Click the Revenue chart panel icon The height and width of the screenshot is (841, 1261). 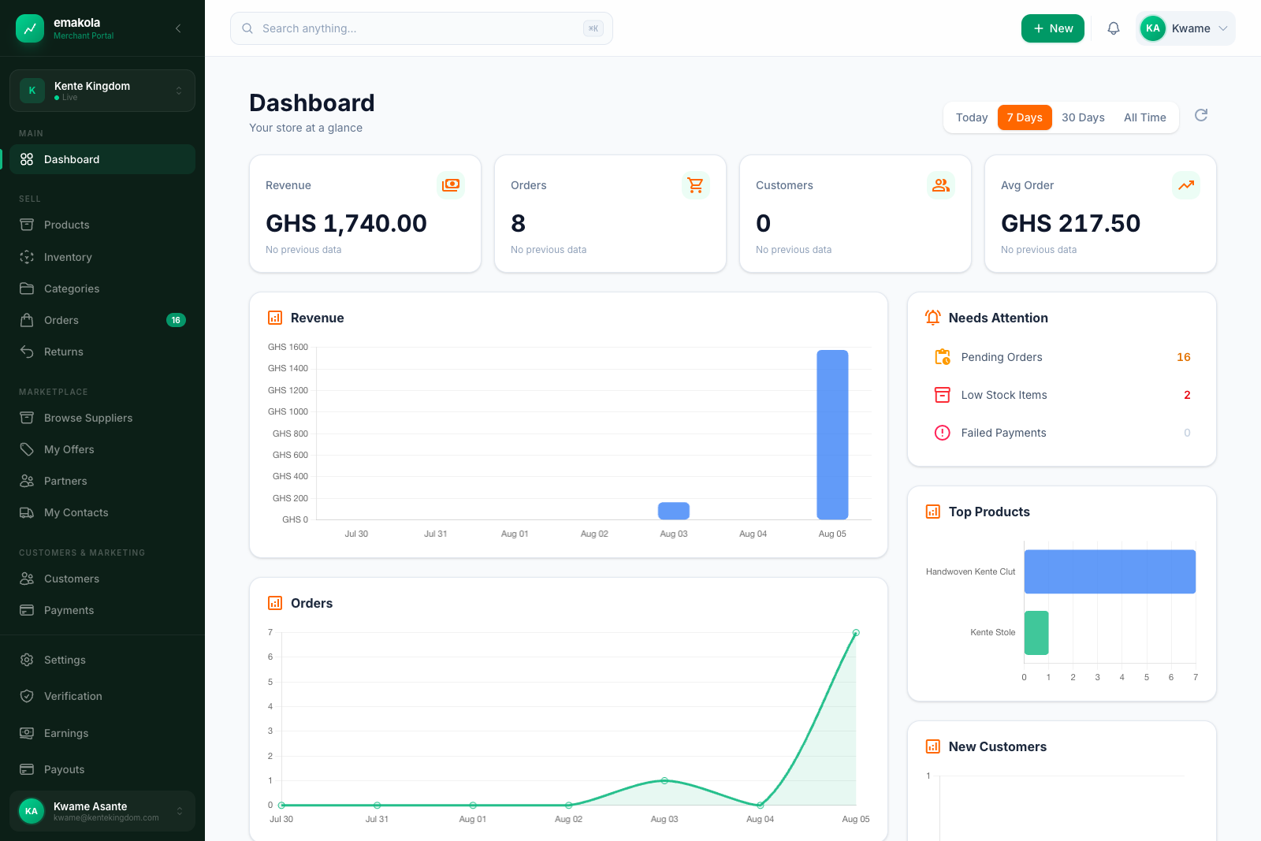(x=275, y=318)
